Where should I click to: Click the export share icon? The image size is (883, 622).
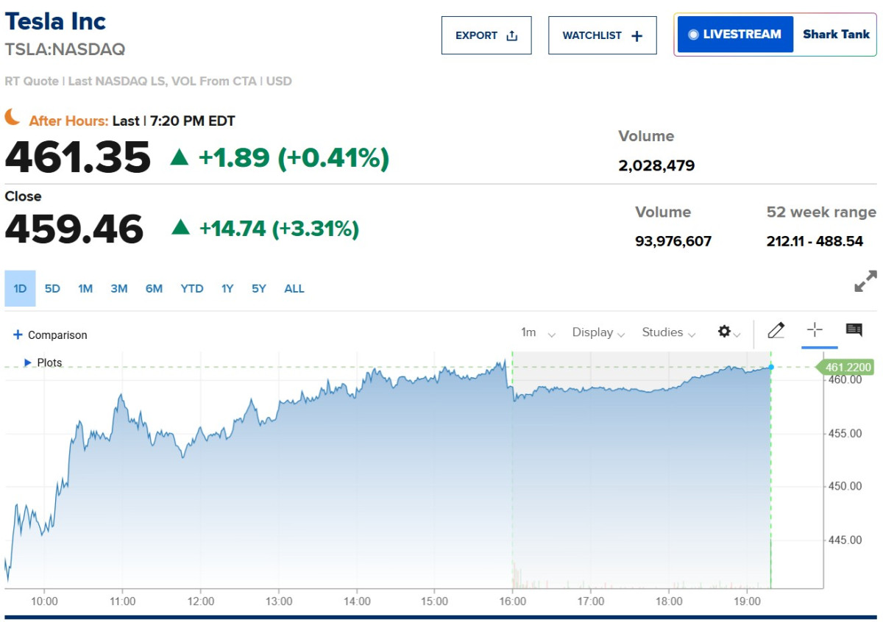point(512,35)
